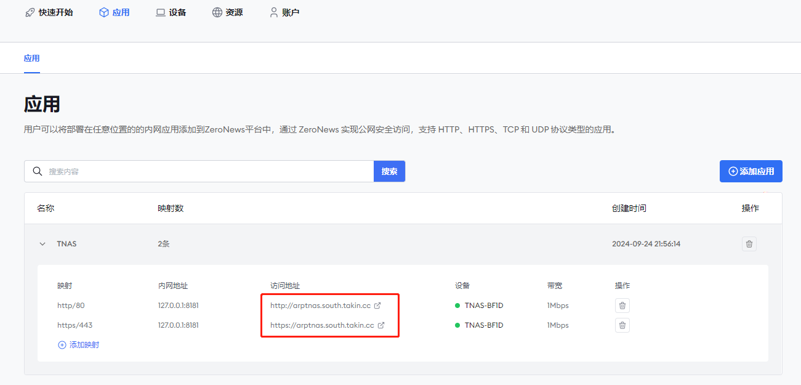This screenshot has width=801, height=385.
Task: Click the 2条 mapping count
Action: (x=164, y=244)
